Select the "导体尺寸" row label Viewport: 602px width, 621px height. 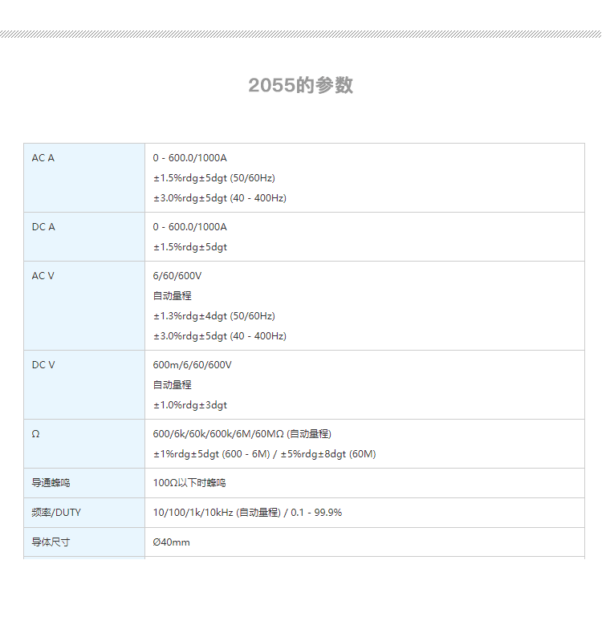coord(51,542)
